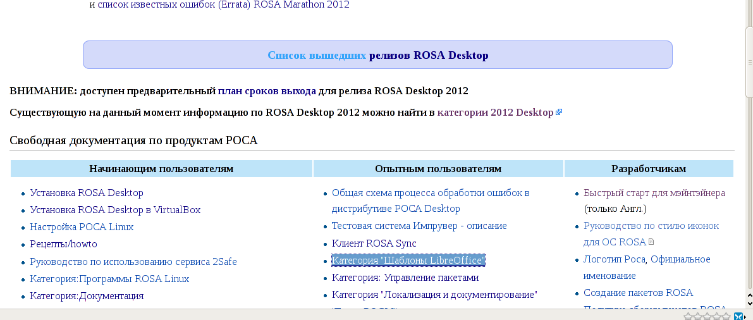This screenshot has height=320, width=753.
Task: Follow the 'план сроков выхода' link
Action: [x=267, y=91]
